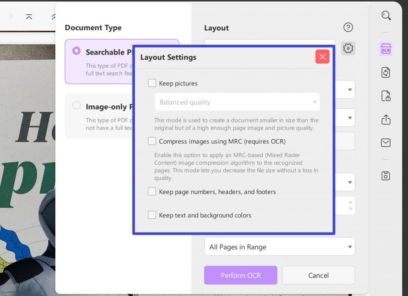Enable the Keep pictures checkbox
The image size is (408, 296).
(x=152, y=83)
